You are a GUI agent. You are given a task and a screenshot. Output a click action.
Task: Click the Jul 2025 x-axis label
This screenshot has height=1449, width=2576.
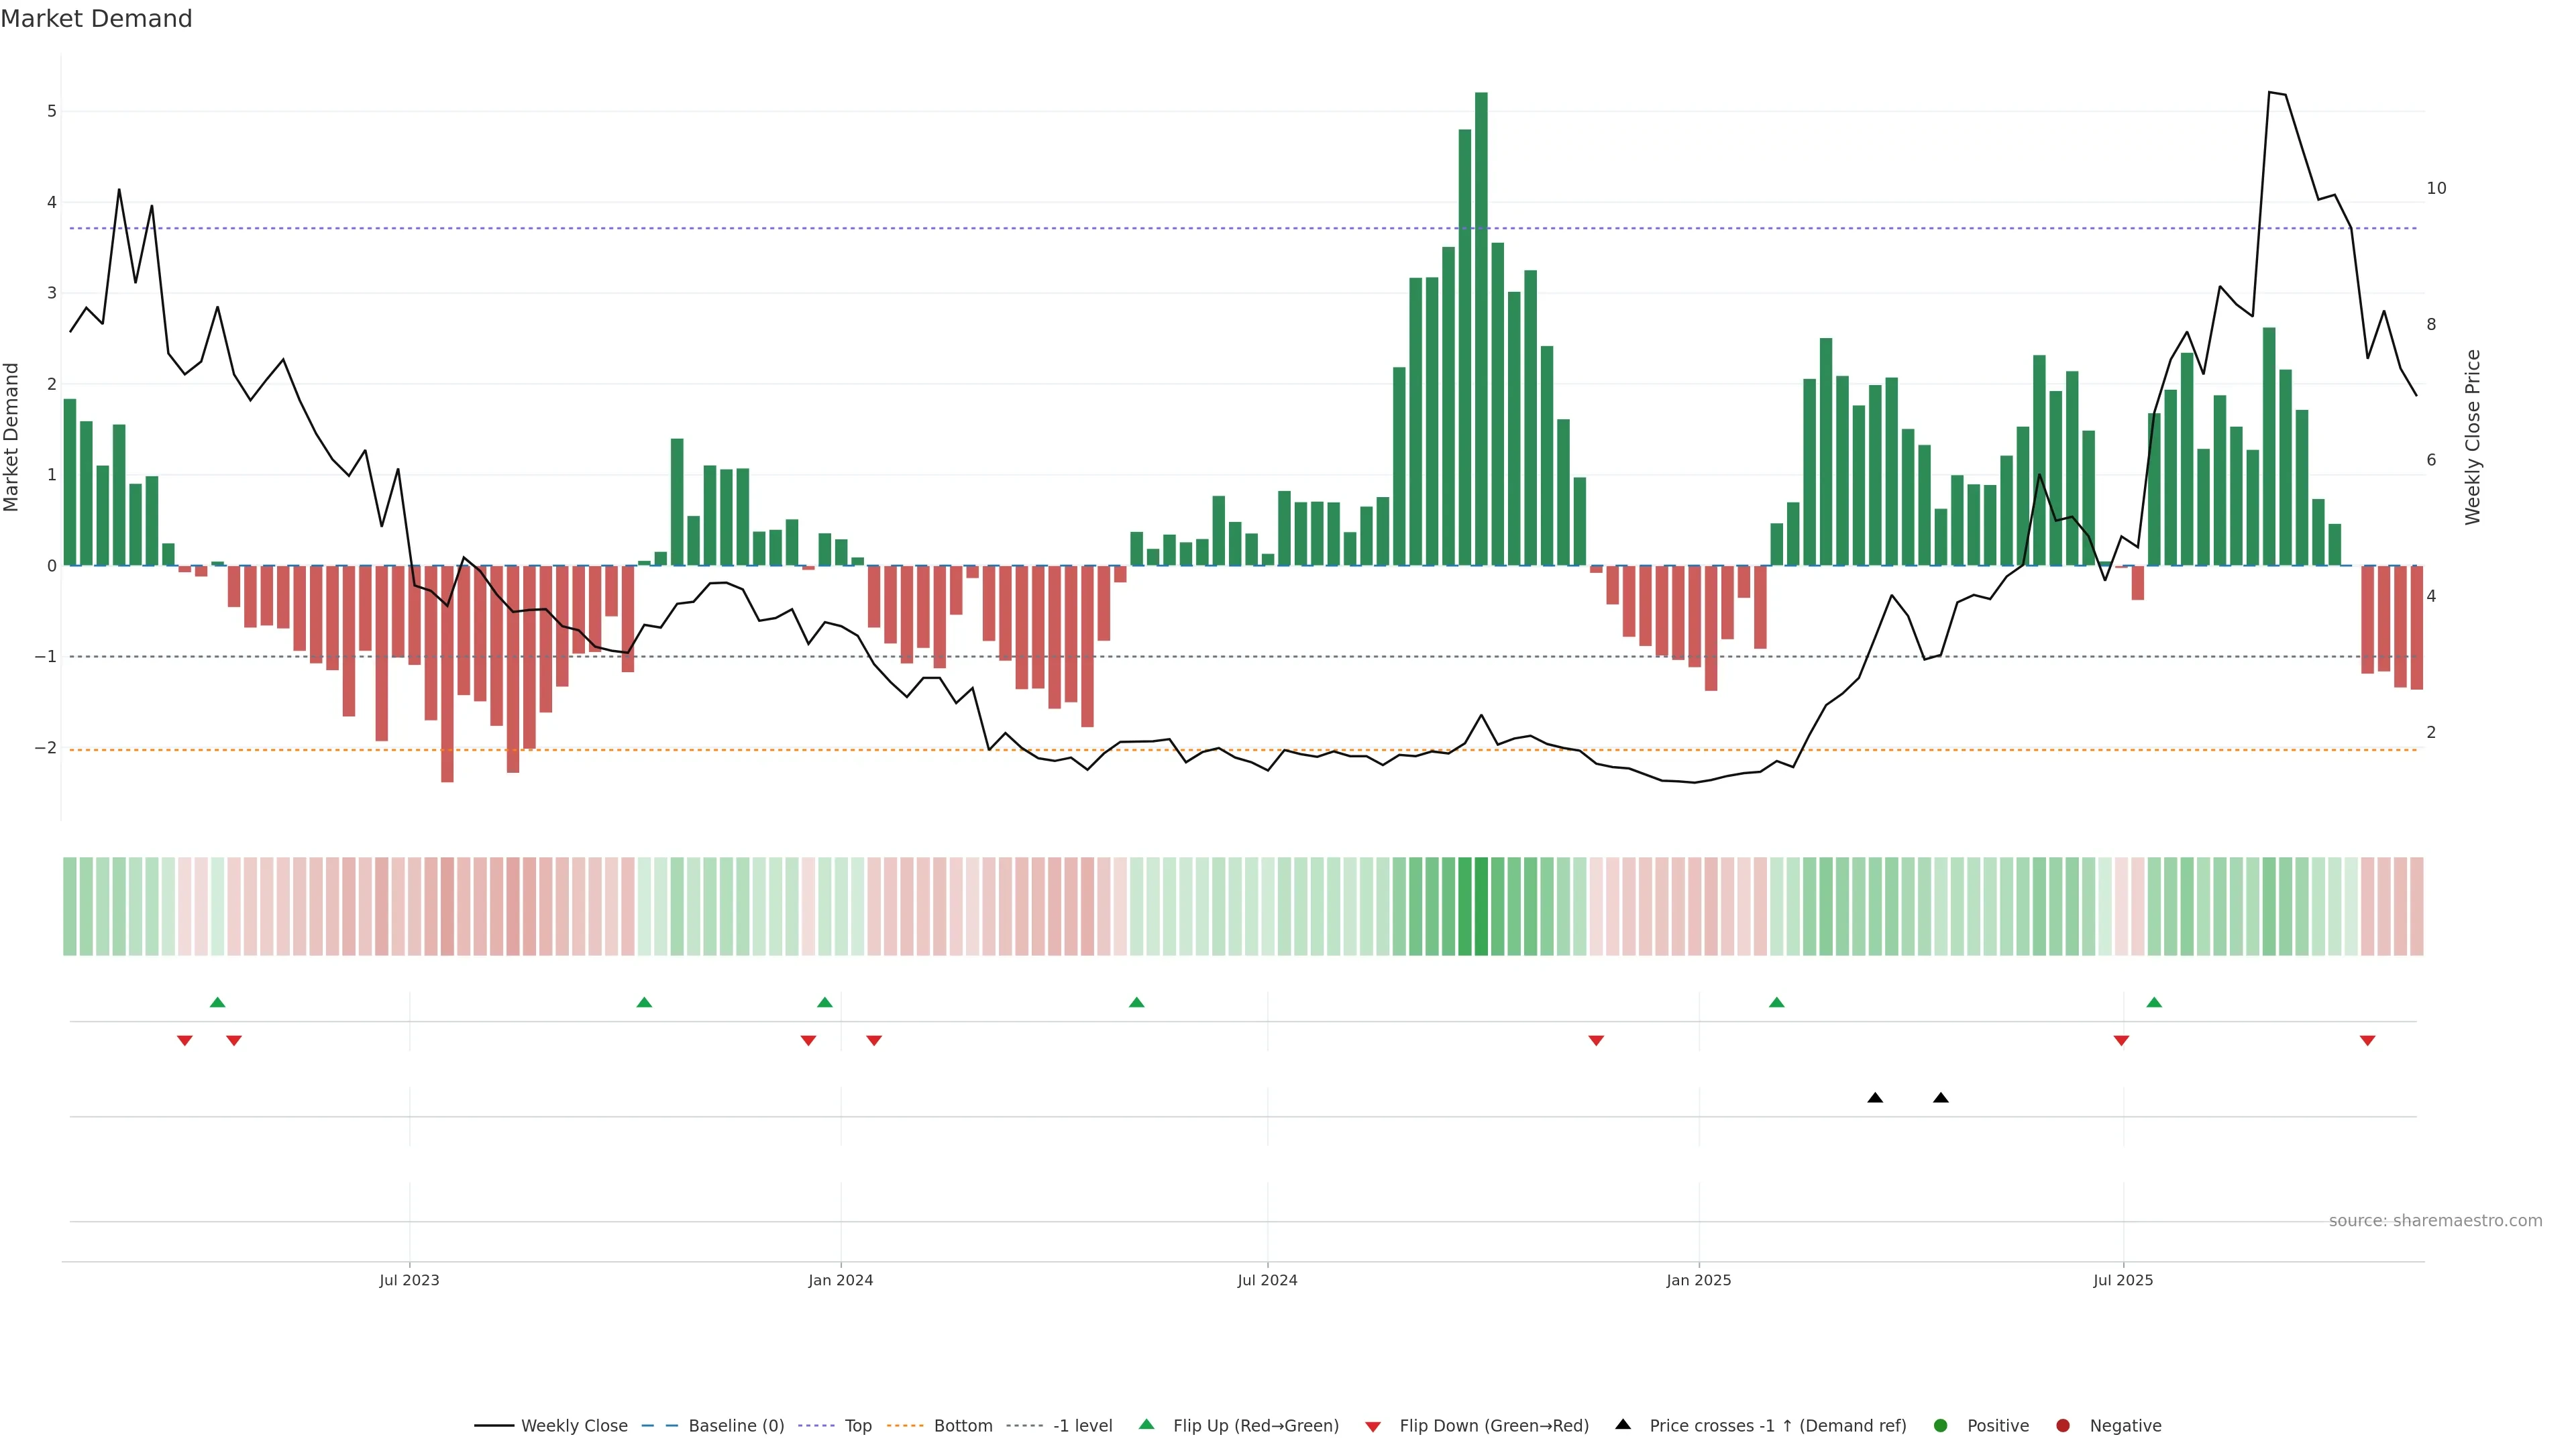click(2123, 1280)
